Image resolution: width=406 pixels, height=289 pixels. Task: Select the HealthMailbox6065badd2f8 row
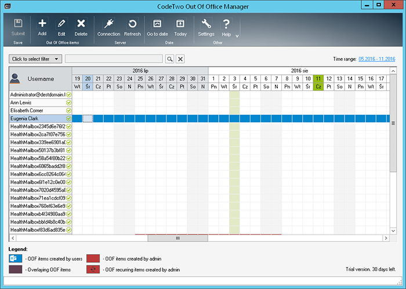(x=41, y=166)
